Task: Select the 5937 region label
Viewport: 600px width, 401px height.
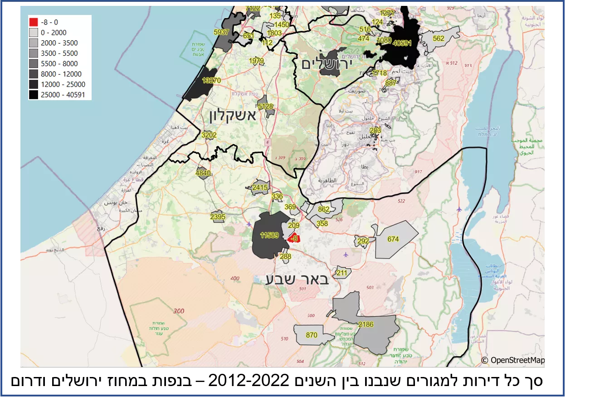Action: click(221, 32)
